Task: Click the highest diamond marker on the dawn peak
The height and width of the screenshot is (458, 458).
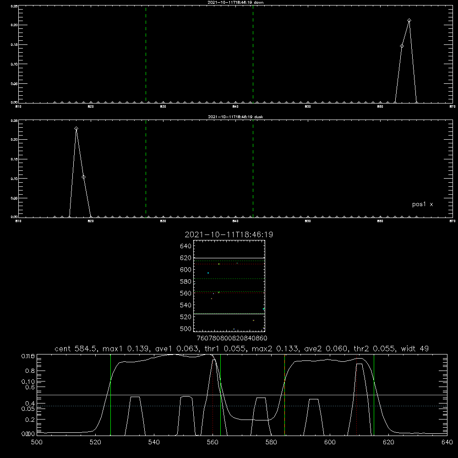Action: 409,21
